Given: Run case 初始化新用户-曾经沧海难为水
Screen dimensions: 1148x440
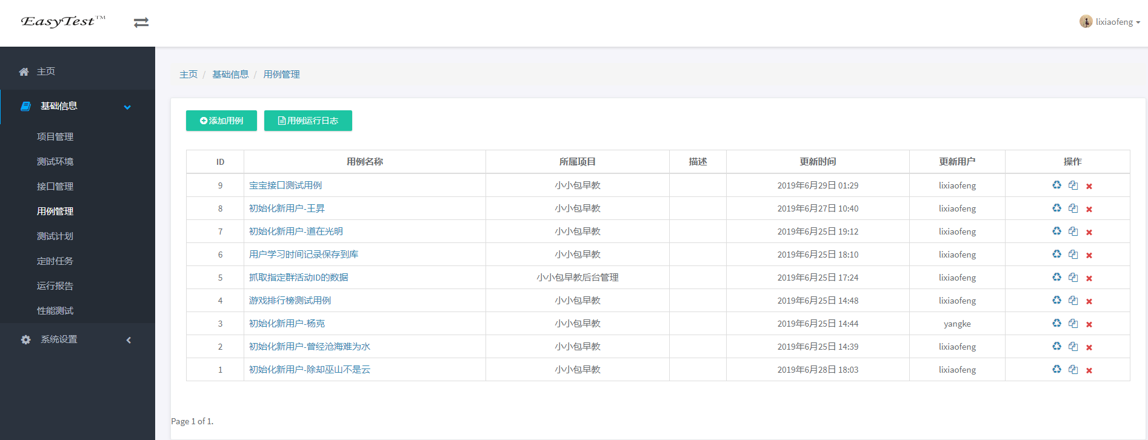Looking at the screenshot, I should coord(1056,346).
